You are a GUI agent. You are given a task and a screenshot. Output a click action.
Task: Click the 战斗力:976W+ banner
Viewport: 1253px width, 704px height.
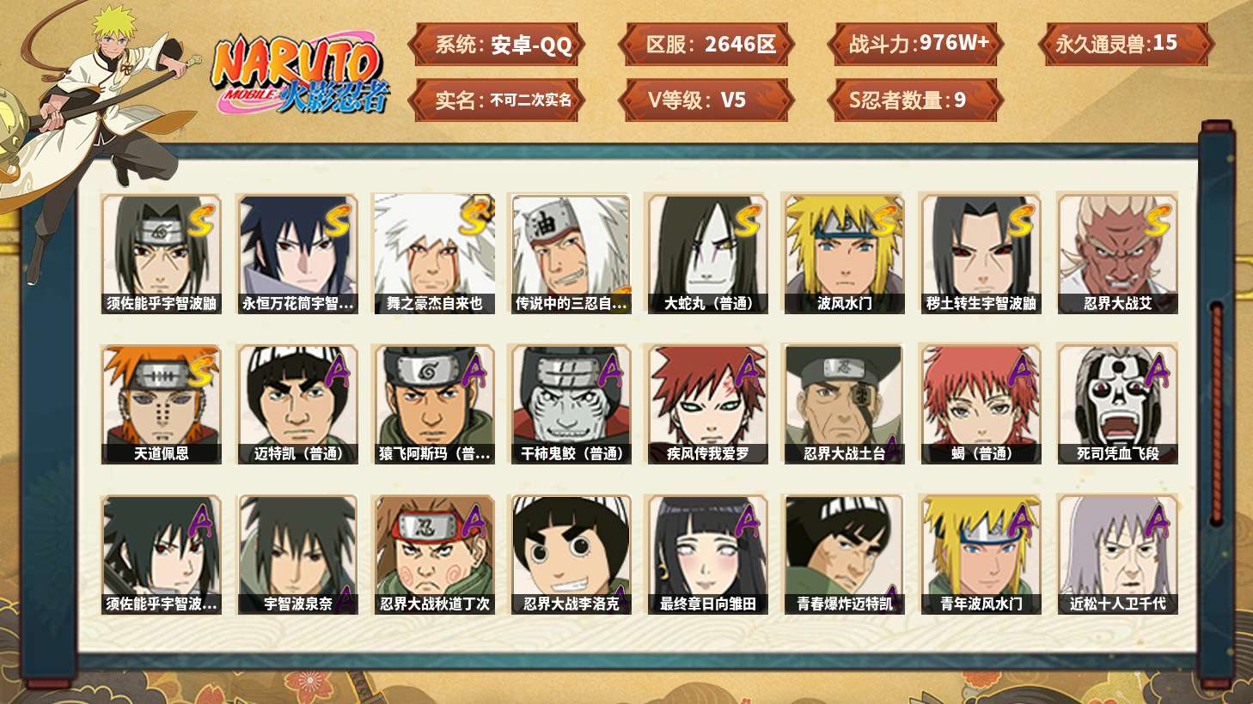[x=918, y=44]
